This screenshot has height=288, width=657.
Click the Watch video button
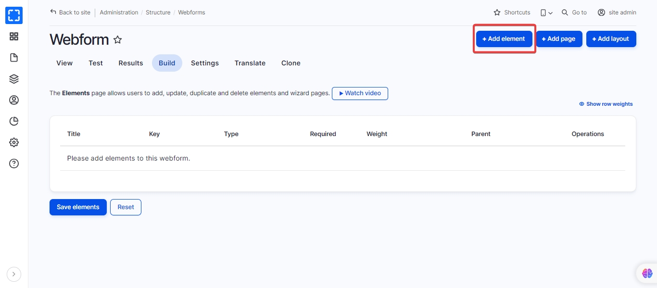tap(360, 93)
